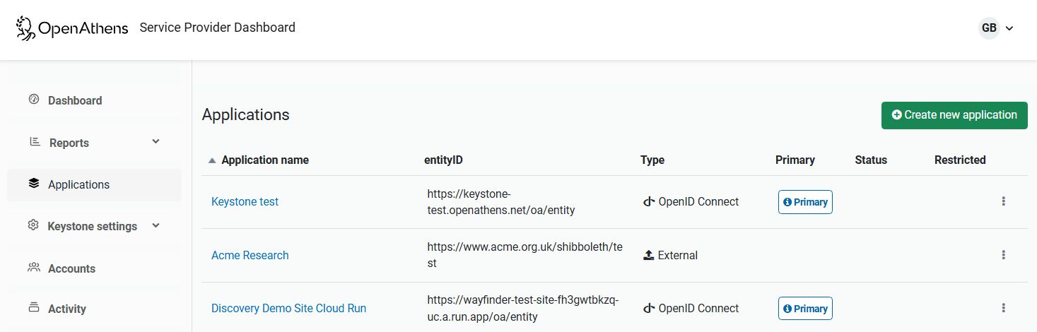This screenshot has width=1037, height=332.
Task: Open the Acme Research application link
Action: coord(250,256)
